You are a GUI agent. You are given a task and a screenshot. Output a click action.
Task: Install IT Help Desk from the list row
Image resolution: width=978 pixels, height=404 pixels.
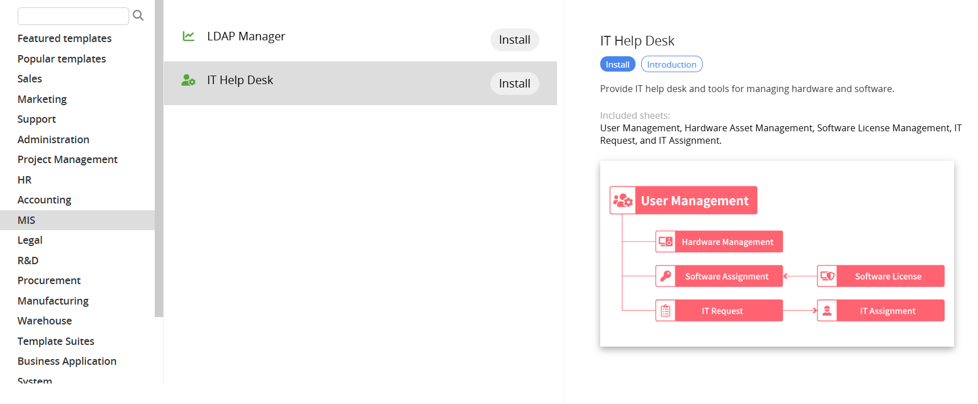coord(514,84)
